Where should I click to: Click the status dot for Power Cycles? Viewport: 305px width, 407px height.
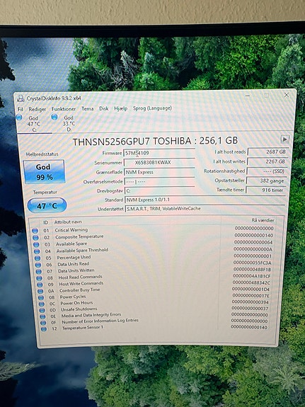click(x=41, y=298)
